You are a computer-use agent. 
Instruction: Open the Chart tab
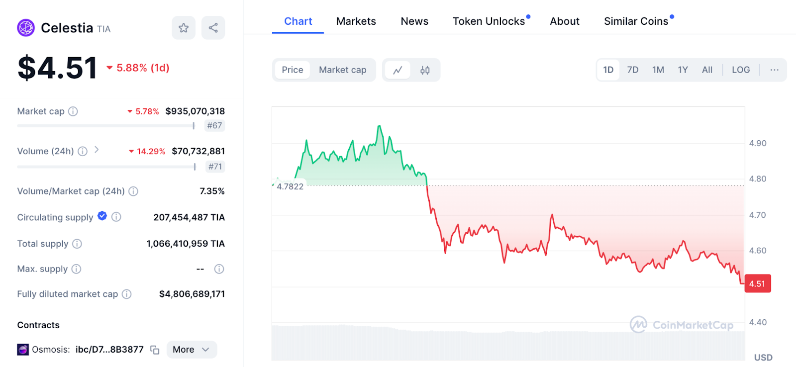pos(298,21)
